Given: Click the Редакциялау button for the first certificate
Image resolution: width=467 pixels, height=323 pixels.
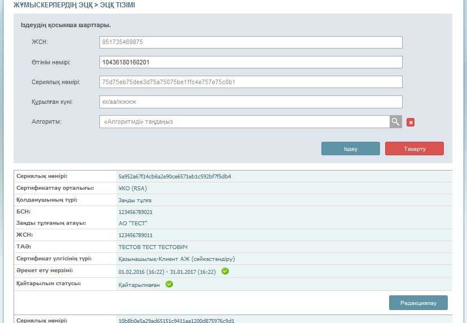Looking at the screenshot, I should click(418, 303).
